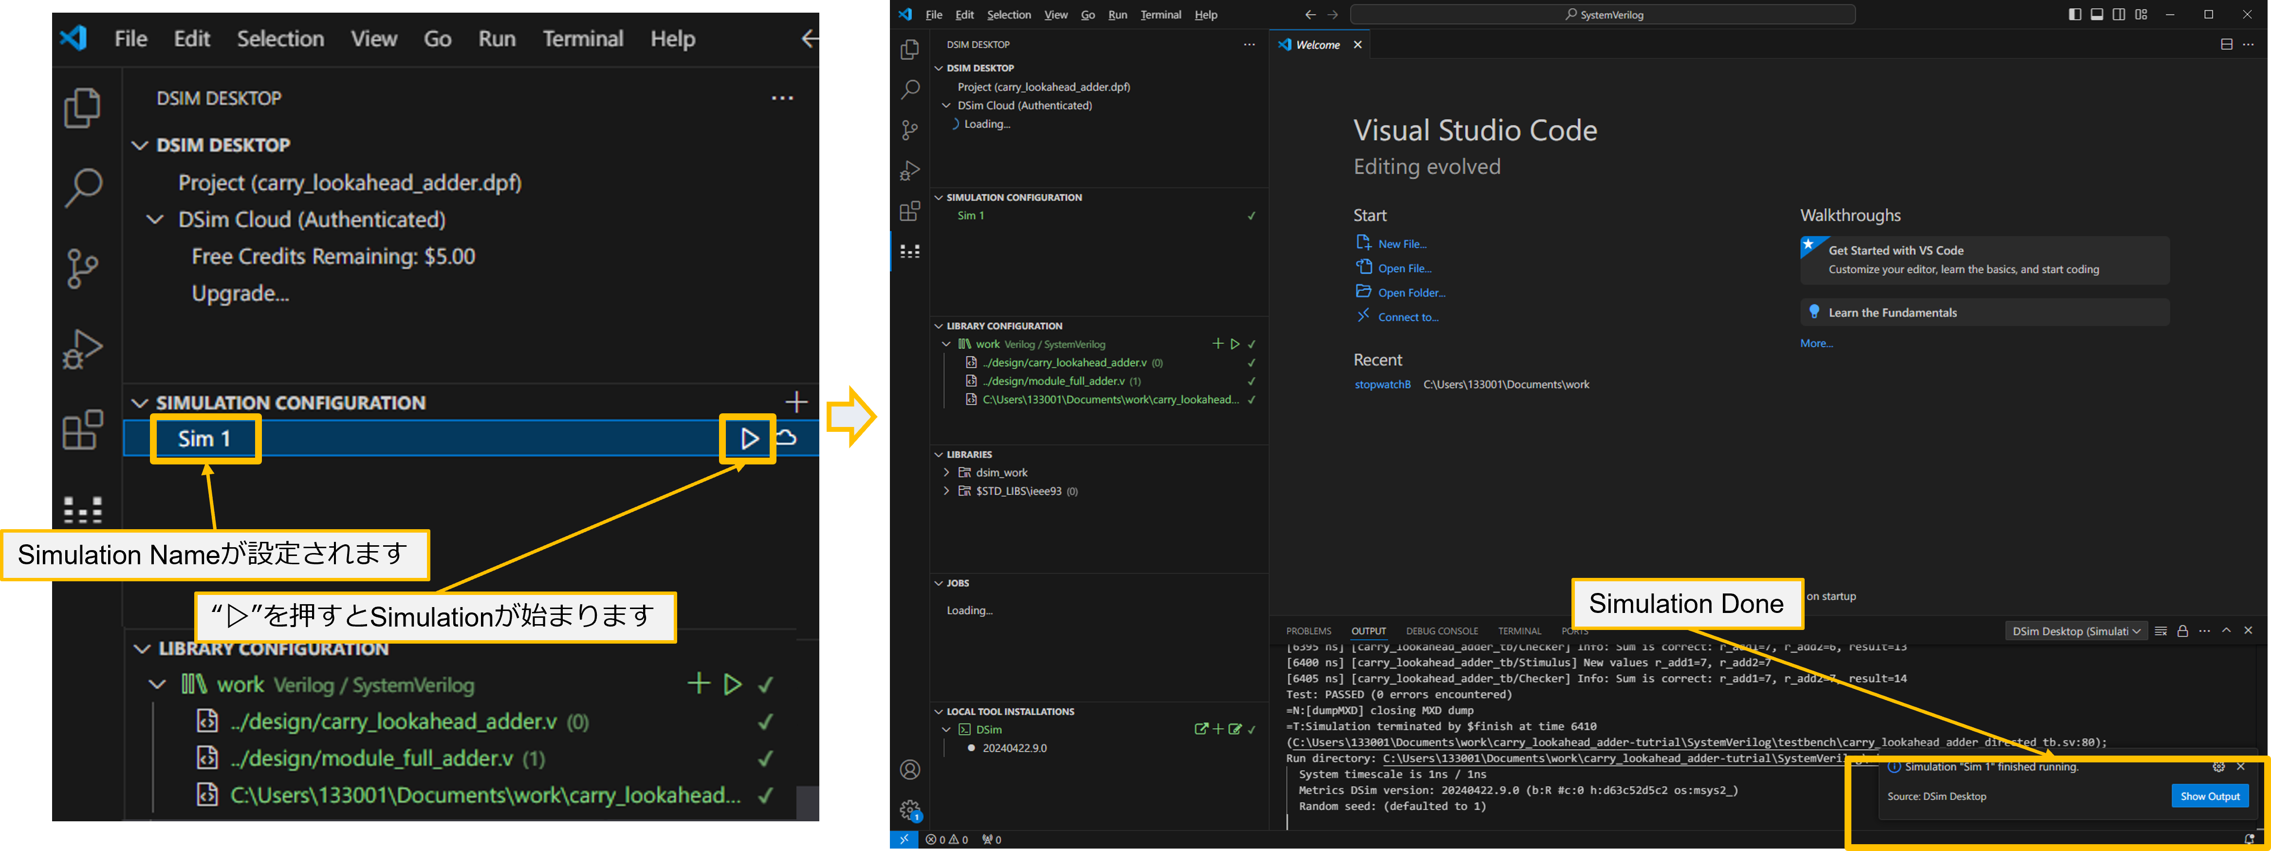
Task: Switch to the PROBLEMS tab
Action: pyautogui.click(x=1308, y=630)
